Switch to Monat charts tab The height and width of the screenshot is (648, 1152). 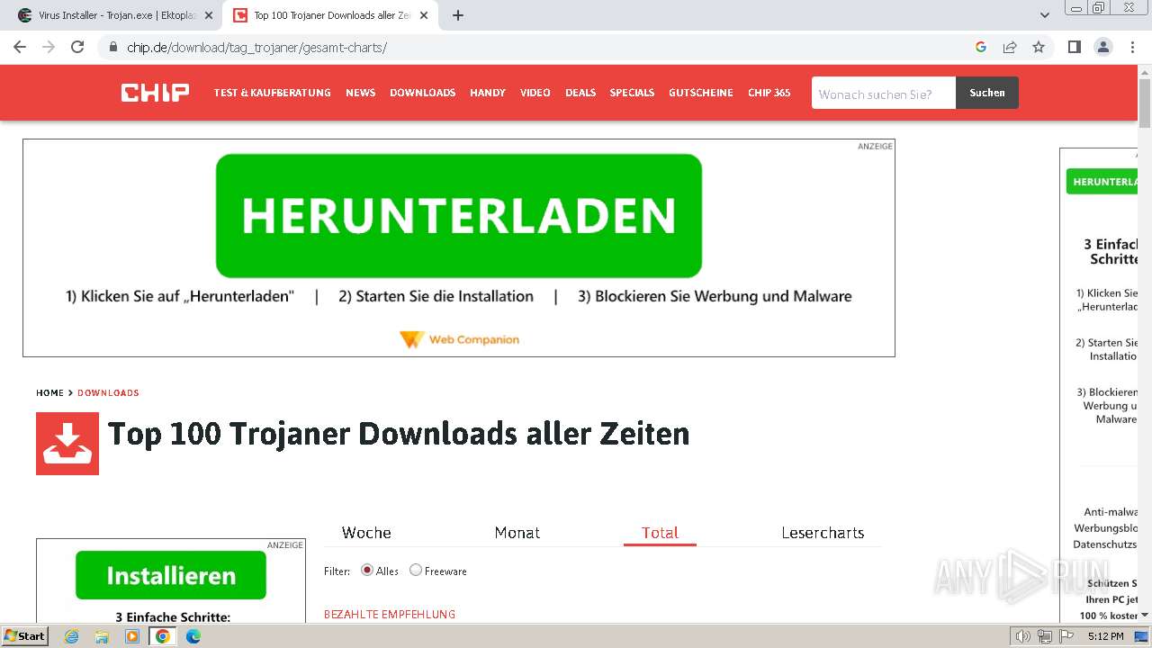517,533
